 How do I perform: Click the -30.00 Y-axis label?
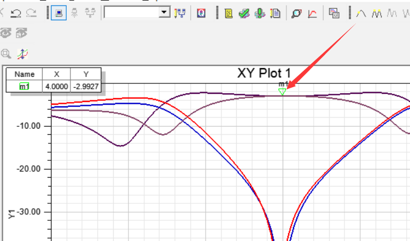(28, 212)
